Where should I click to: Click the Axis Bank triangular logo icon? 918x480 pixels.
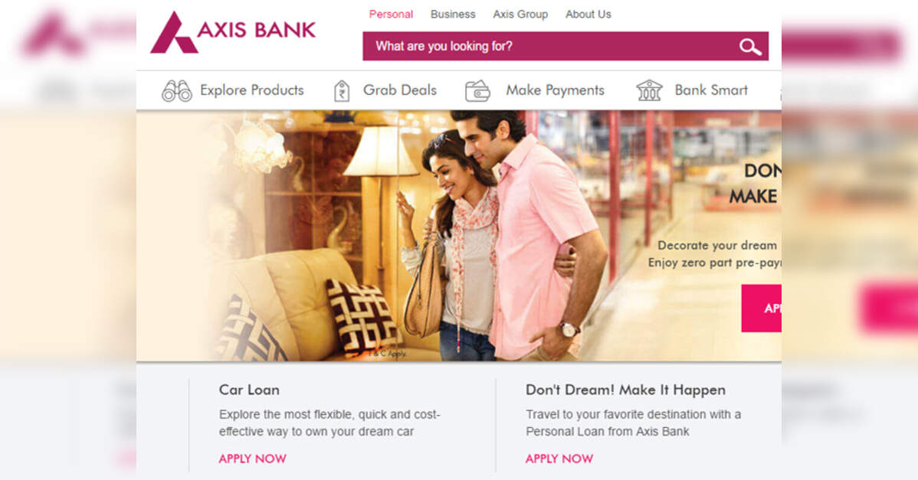173,33
